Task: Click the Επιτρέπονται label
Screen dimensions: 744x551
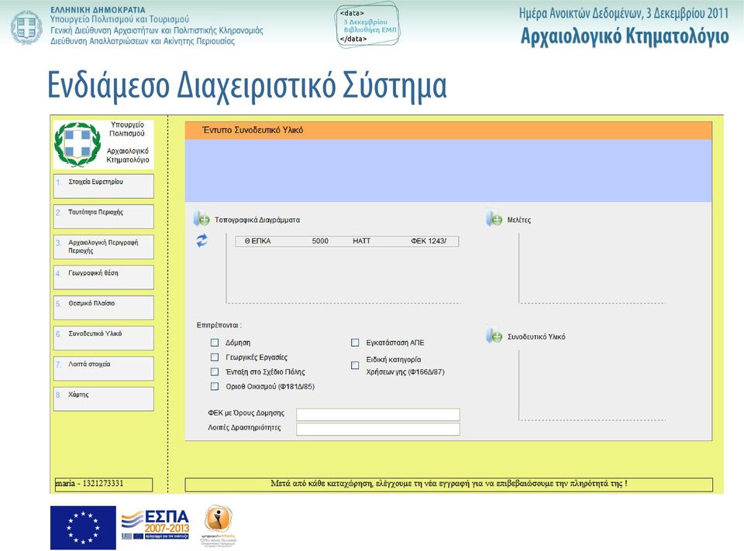Action: click(219, 326)
